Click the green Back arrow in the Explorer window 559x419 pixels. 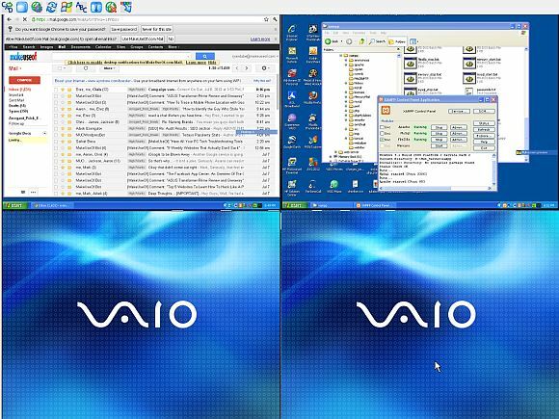coord(328,41)
